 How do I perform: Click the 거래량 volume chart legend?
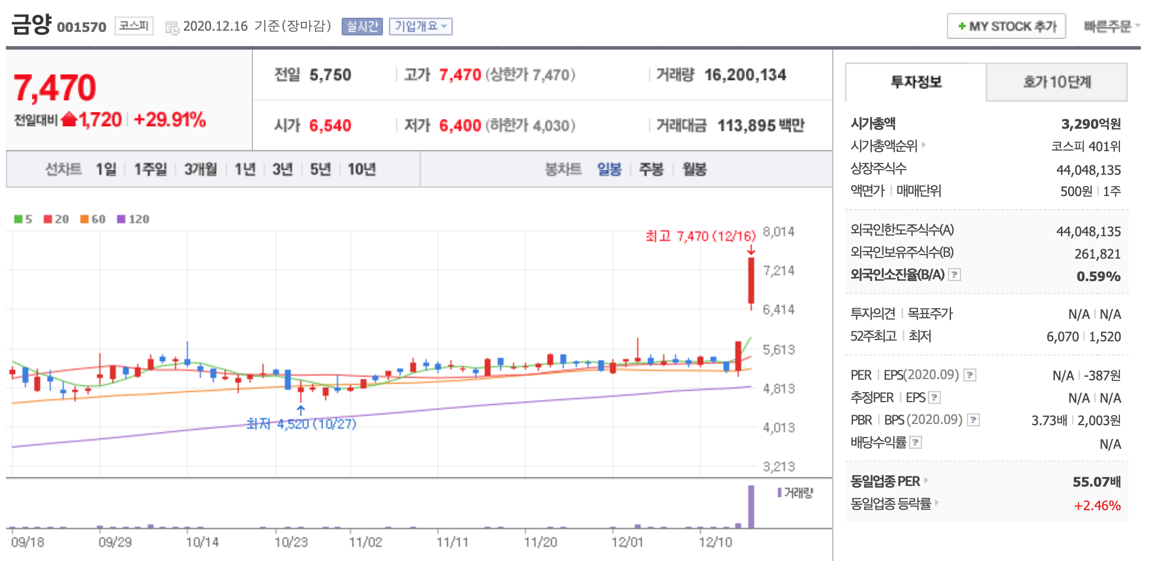796,492
